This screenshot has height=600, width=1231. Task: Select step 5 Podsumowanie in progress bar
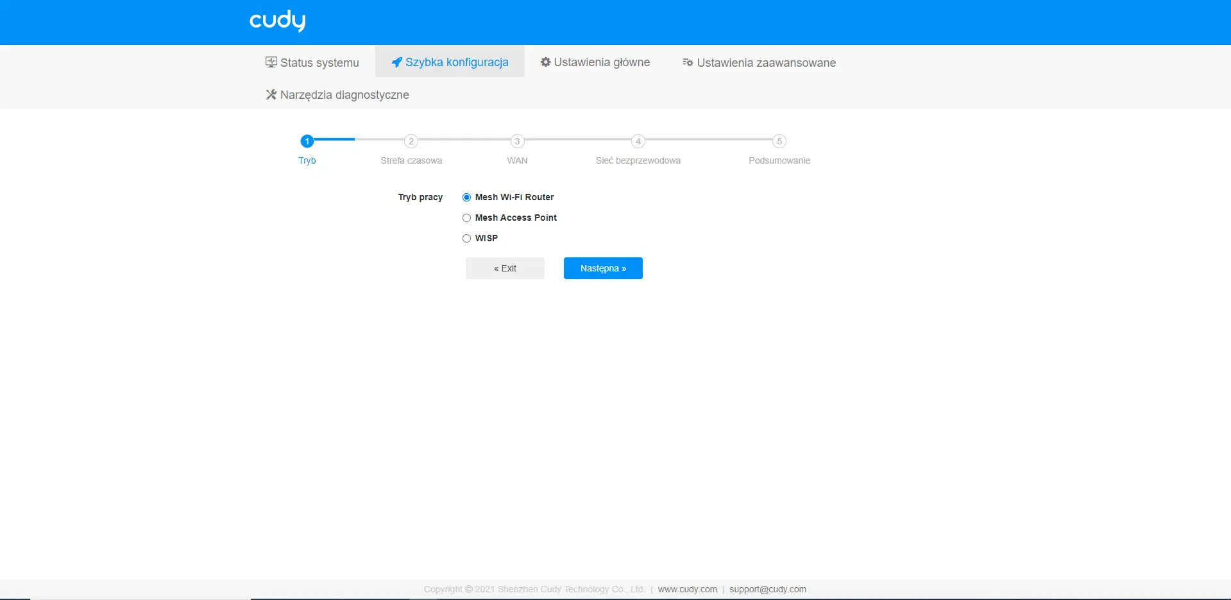pyautogui.click(x=779, y=141)
